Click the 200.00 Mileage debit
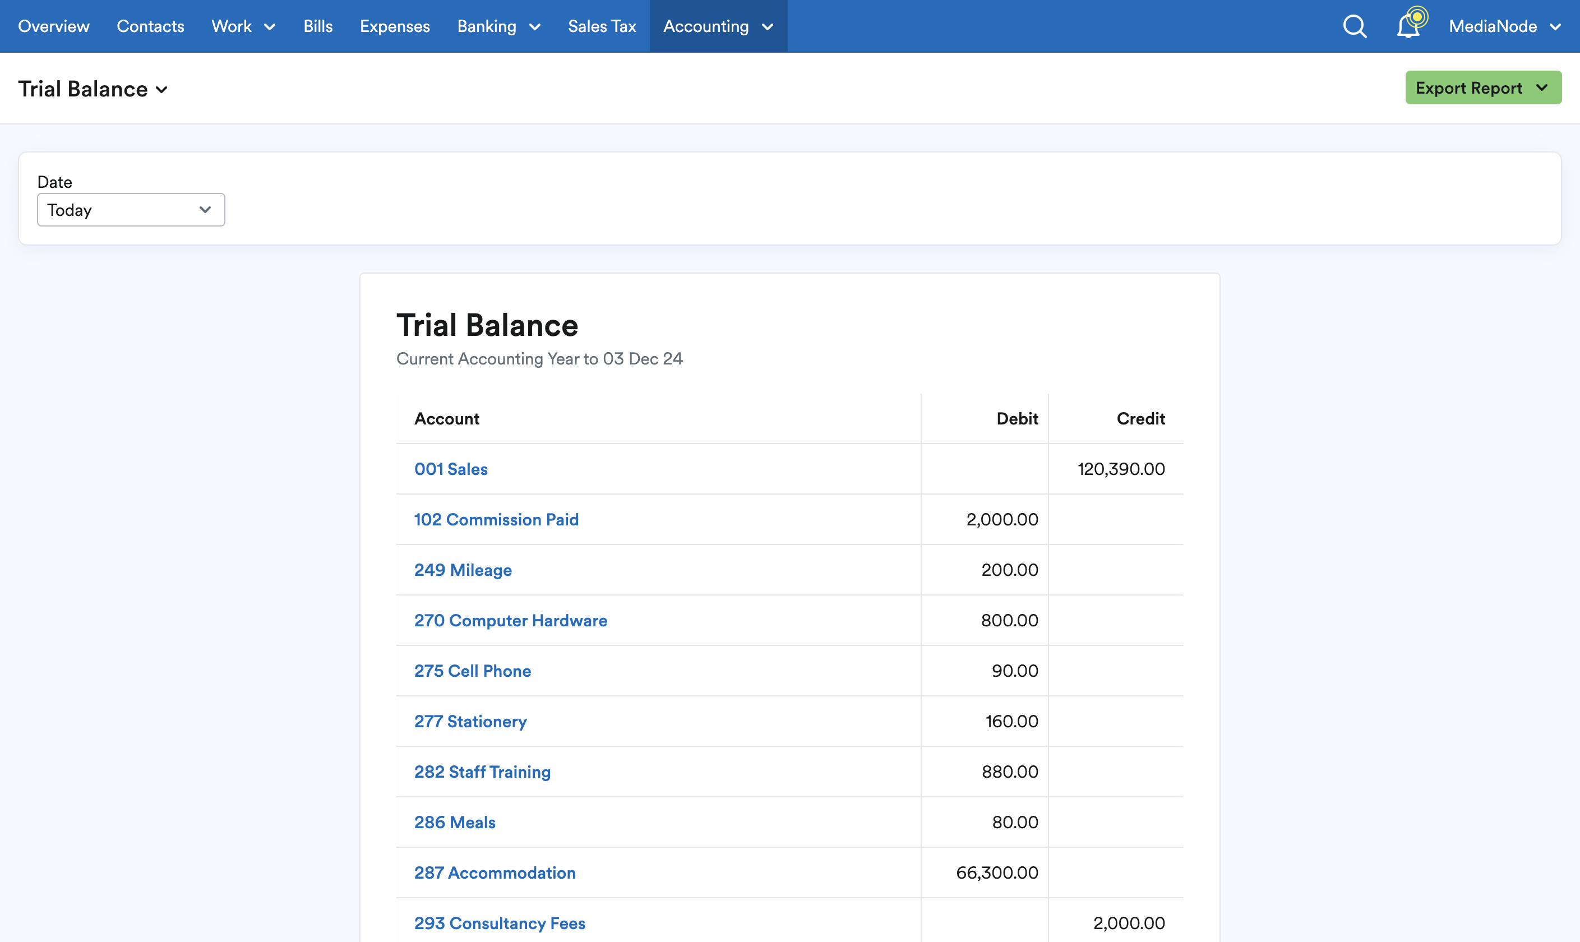 (x=1010, y=570)
